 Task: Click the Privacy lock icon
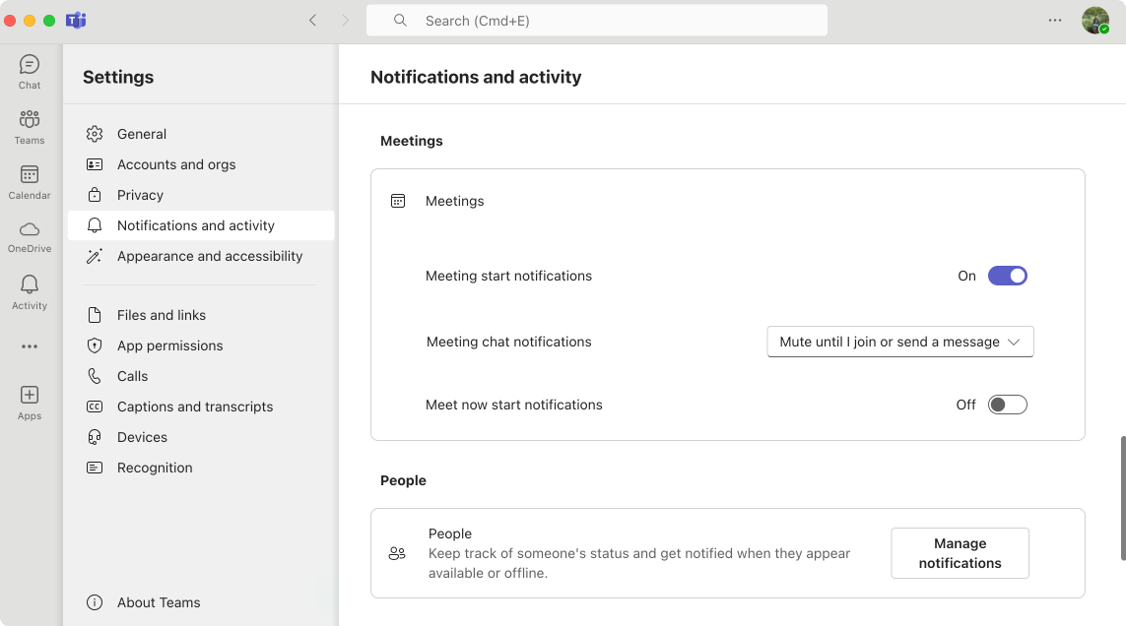[x=95, y=195]
